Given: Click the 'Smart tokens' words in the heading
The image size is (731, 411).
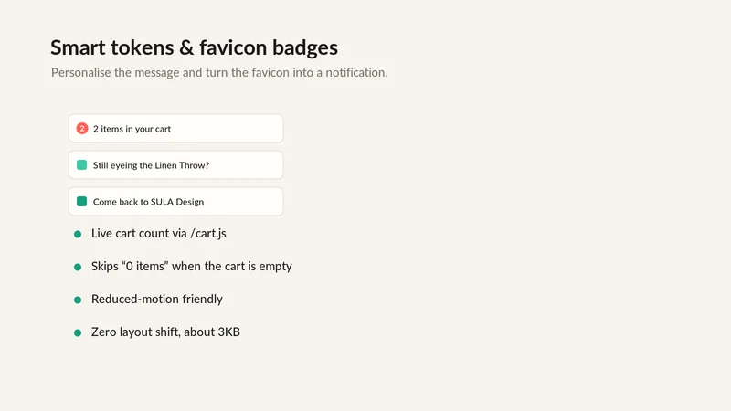Looking at the screenshot, I should pos(111,47).
